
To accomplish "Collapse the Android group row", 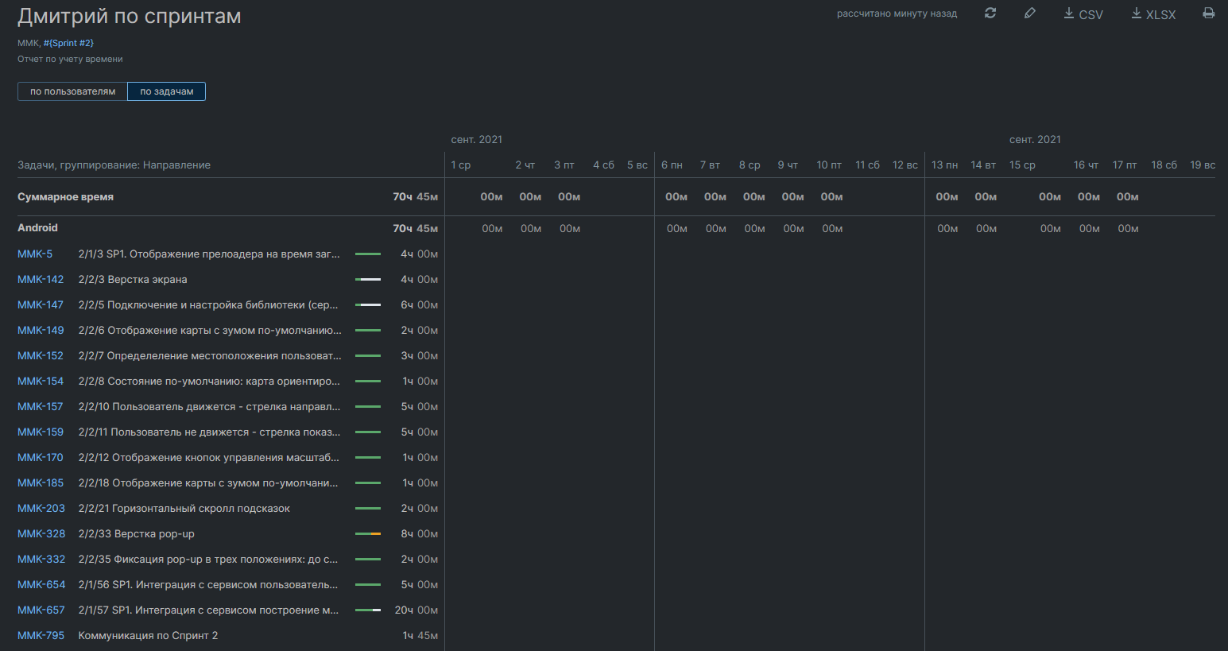I will (37, 228).
